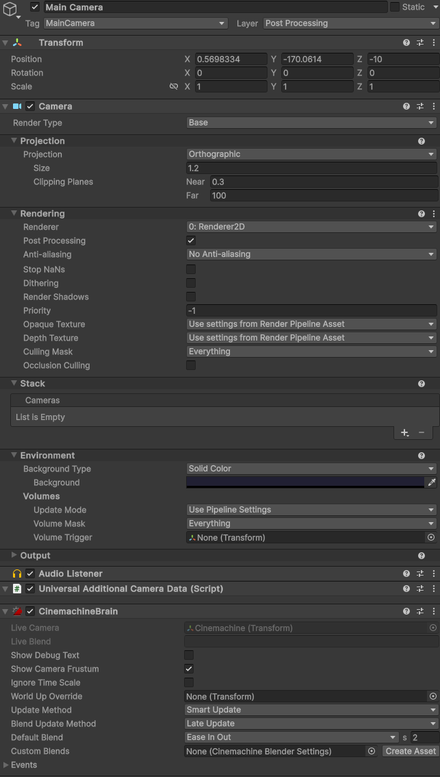Enable the Show Debug Text checkbox

pyautogui.click(x=189, y=655)
